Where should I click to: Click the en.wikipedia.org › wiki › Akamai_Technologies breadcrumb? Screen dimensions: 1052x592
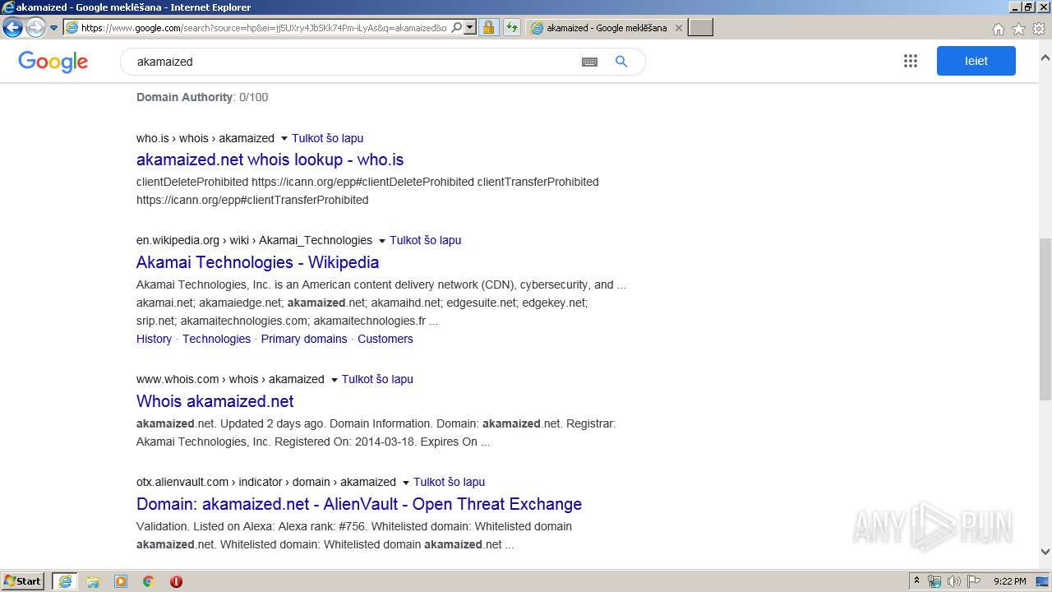(254, 240)
